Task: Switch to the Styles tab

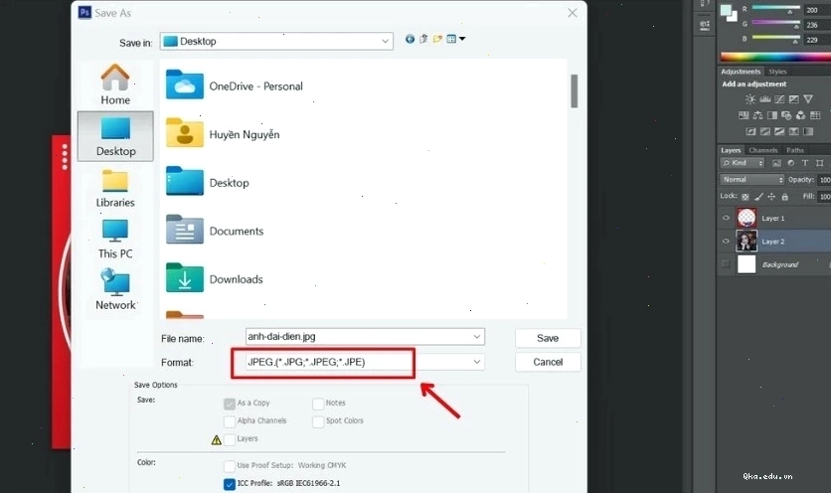Action: tap(777, 72)
